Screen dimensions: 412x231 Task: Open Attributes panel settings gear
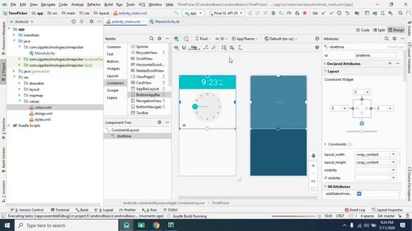coord(395,38)
